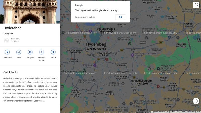The image size is (201, 113).
Task: Click the Hyderabad title heading
Action: click(x=12, y=28)
